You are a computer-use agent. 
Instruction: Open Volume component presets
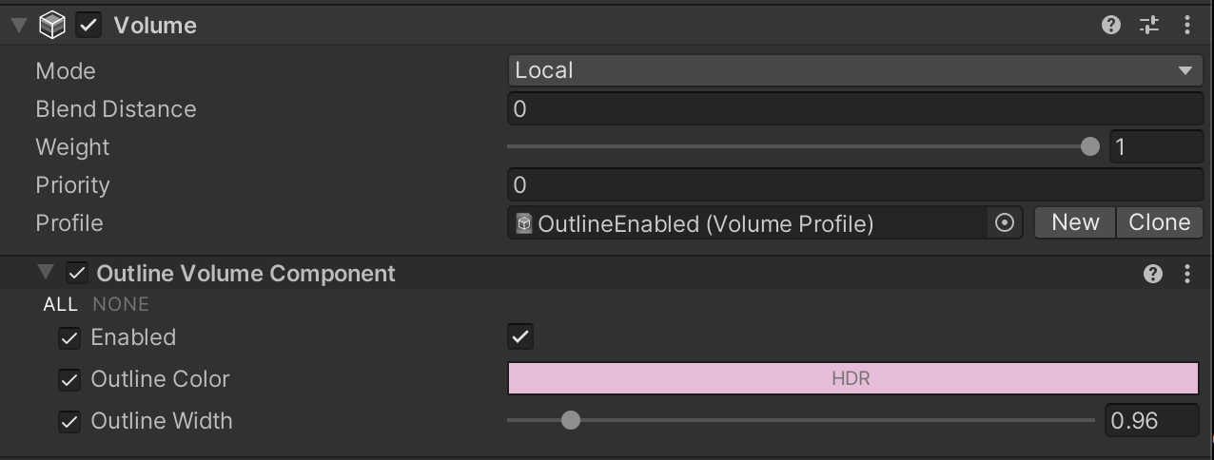click(1149, 26)
